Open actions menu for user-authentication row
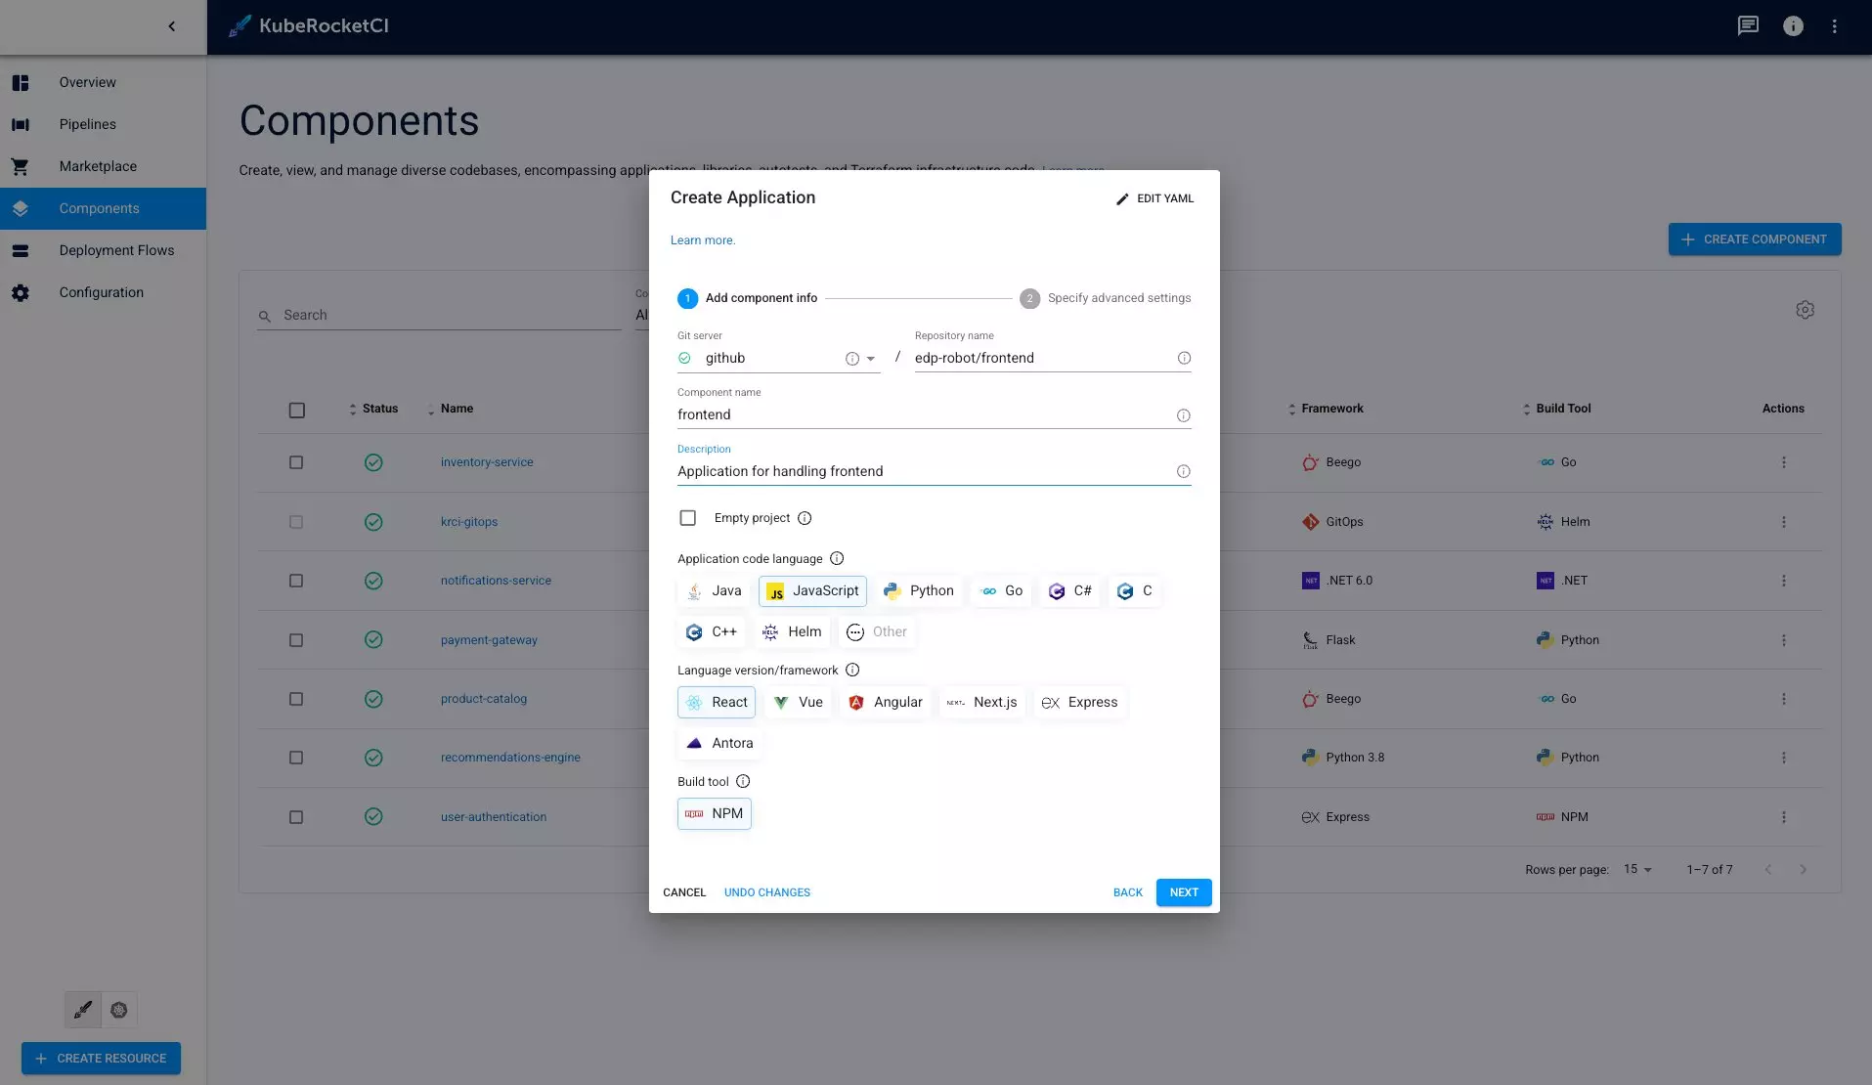Viewport: 1872px width, 1085px height. (1784, 817)
